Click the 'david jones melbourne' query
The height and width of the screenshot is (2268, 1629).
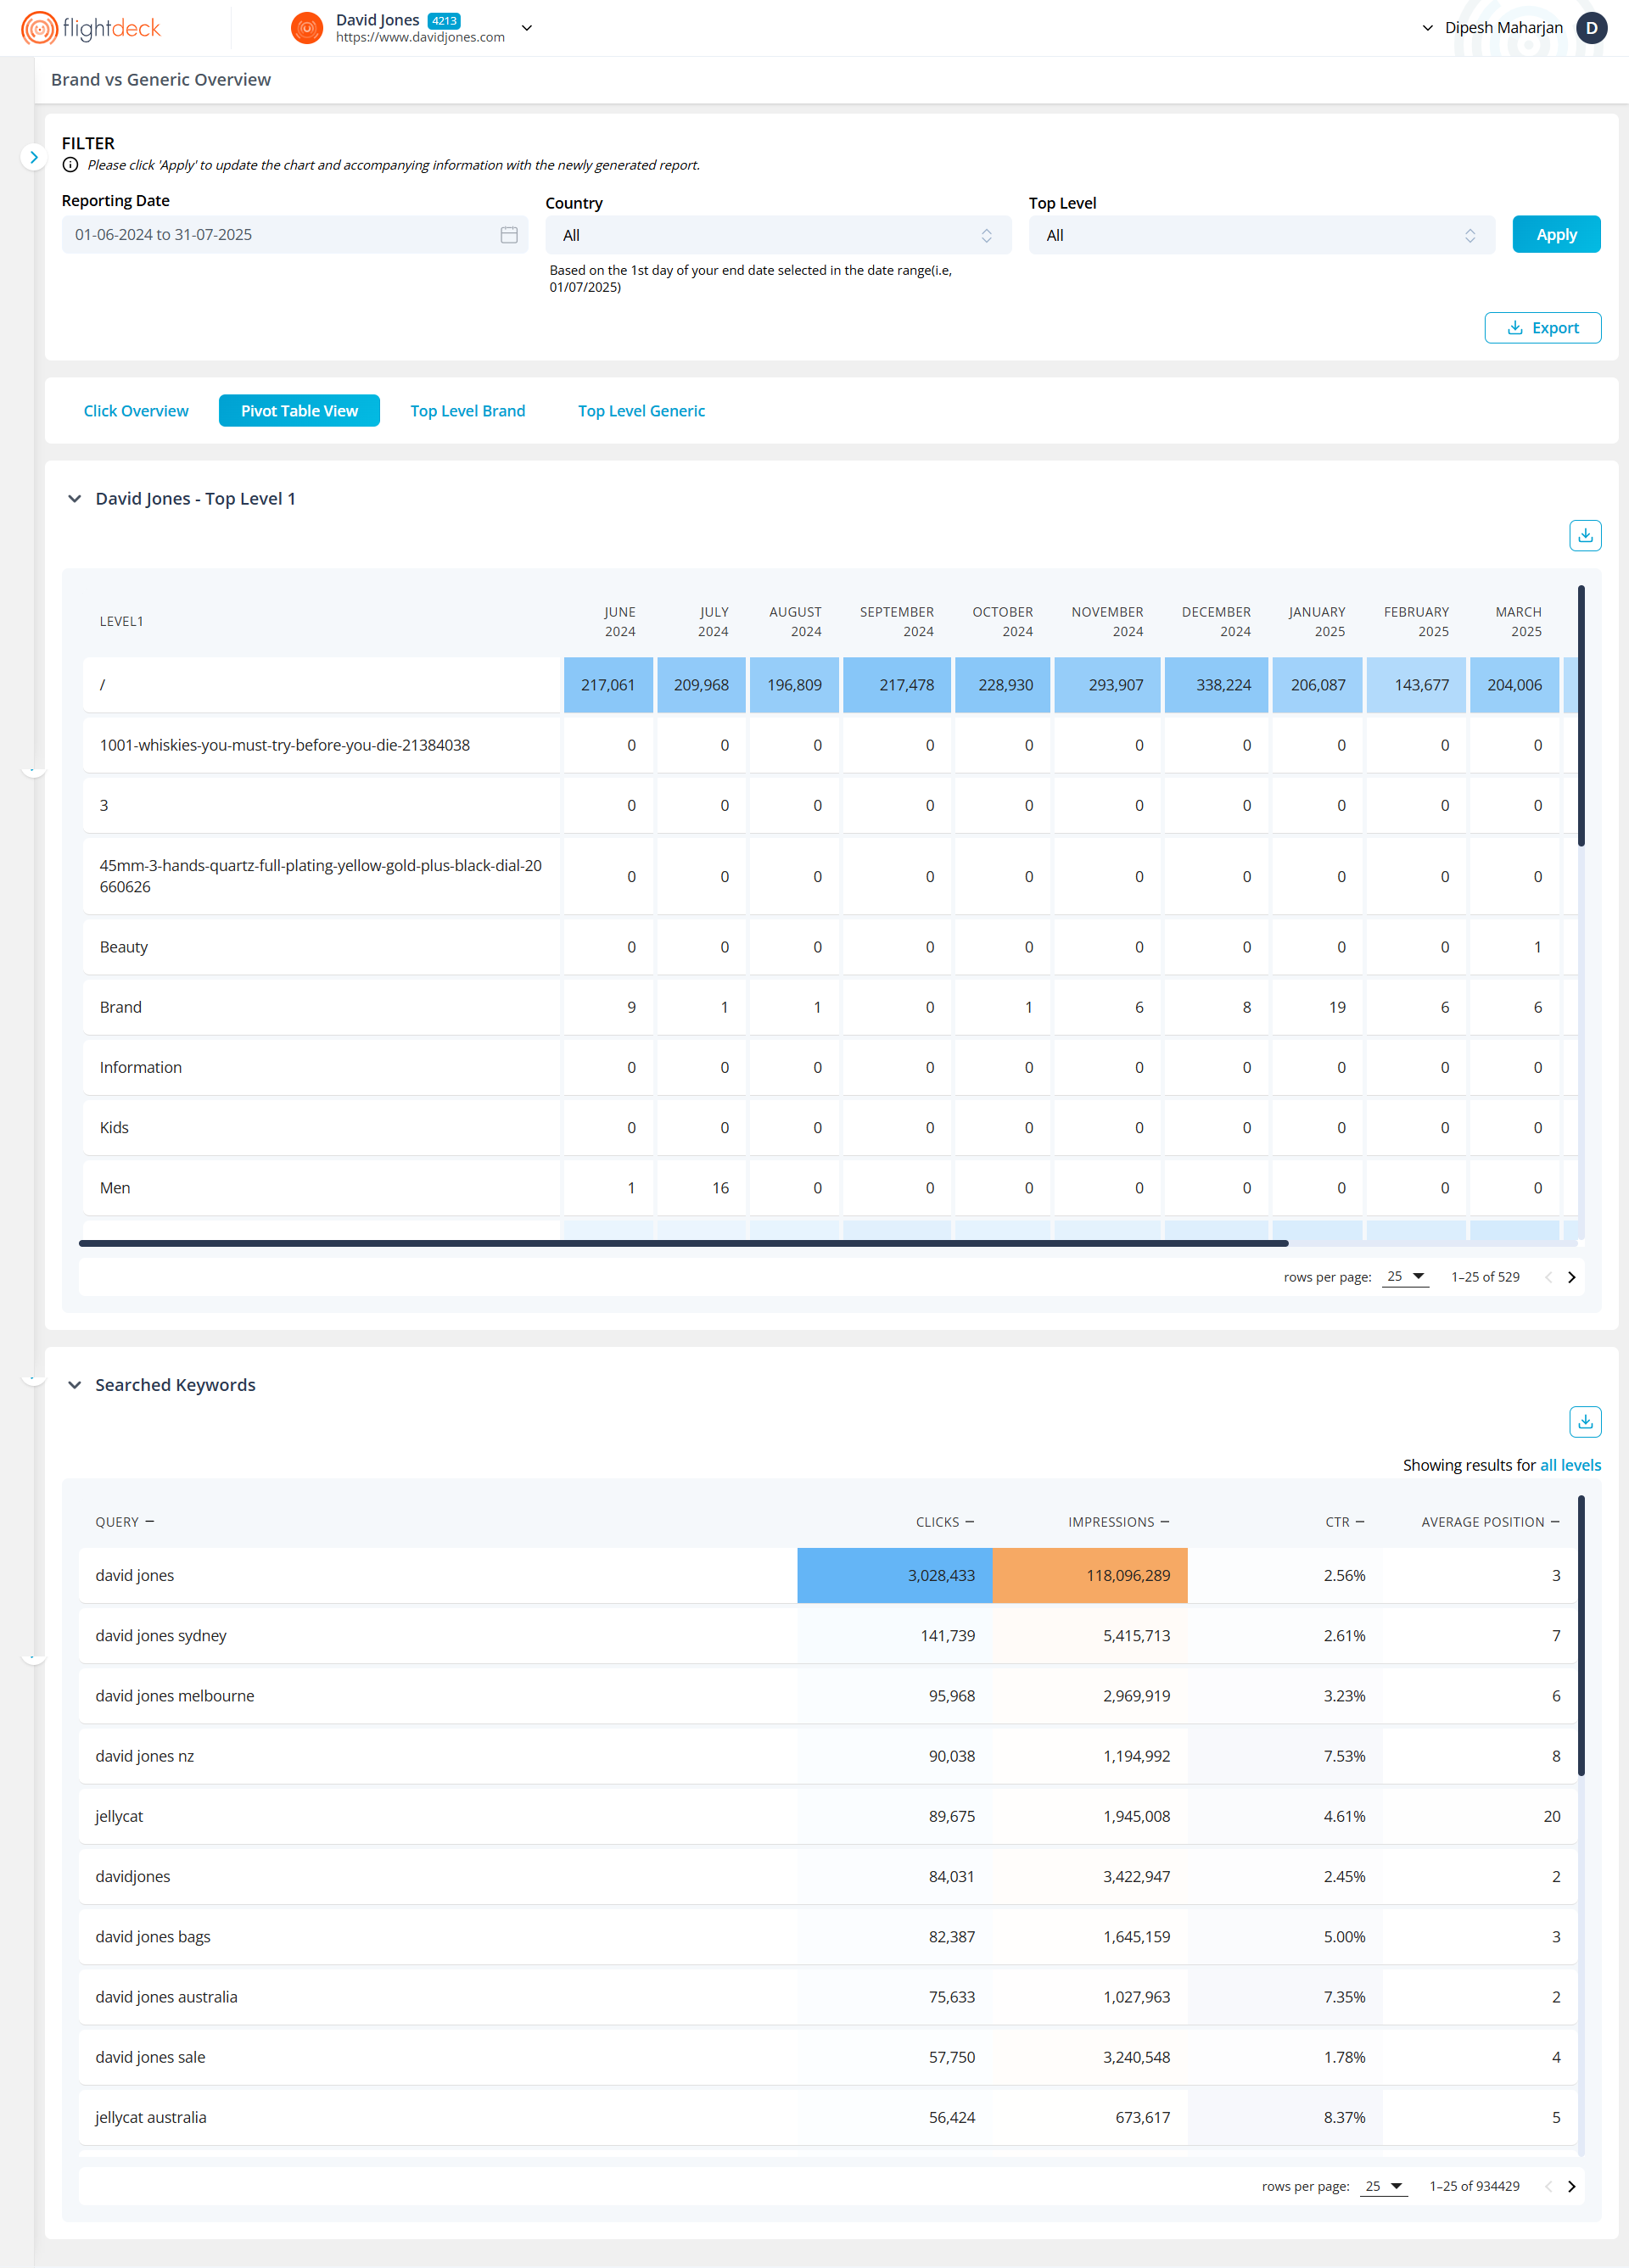[175, 1696]
